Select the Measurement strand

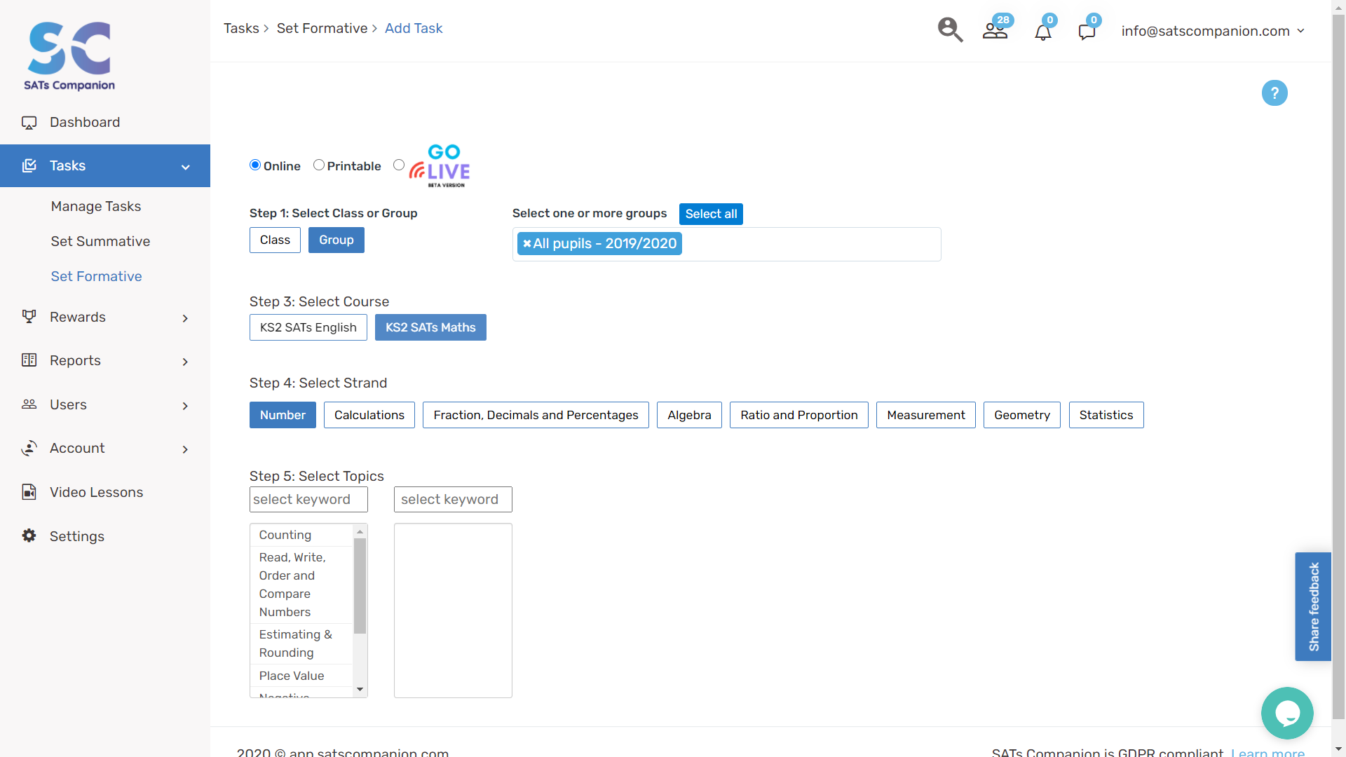[x=926, y=415]
